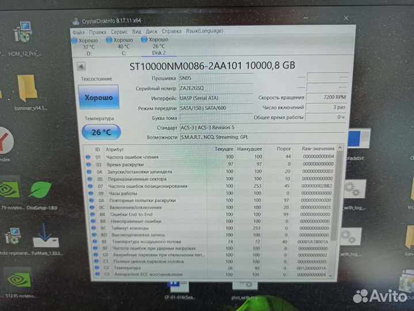Select disk C: at 40 °C
The image size is (414, 311).
[120, 46]
